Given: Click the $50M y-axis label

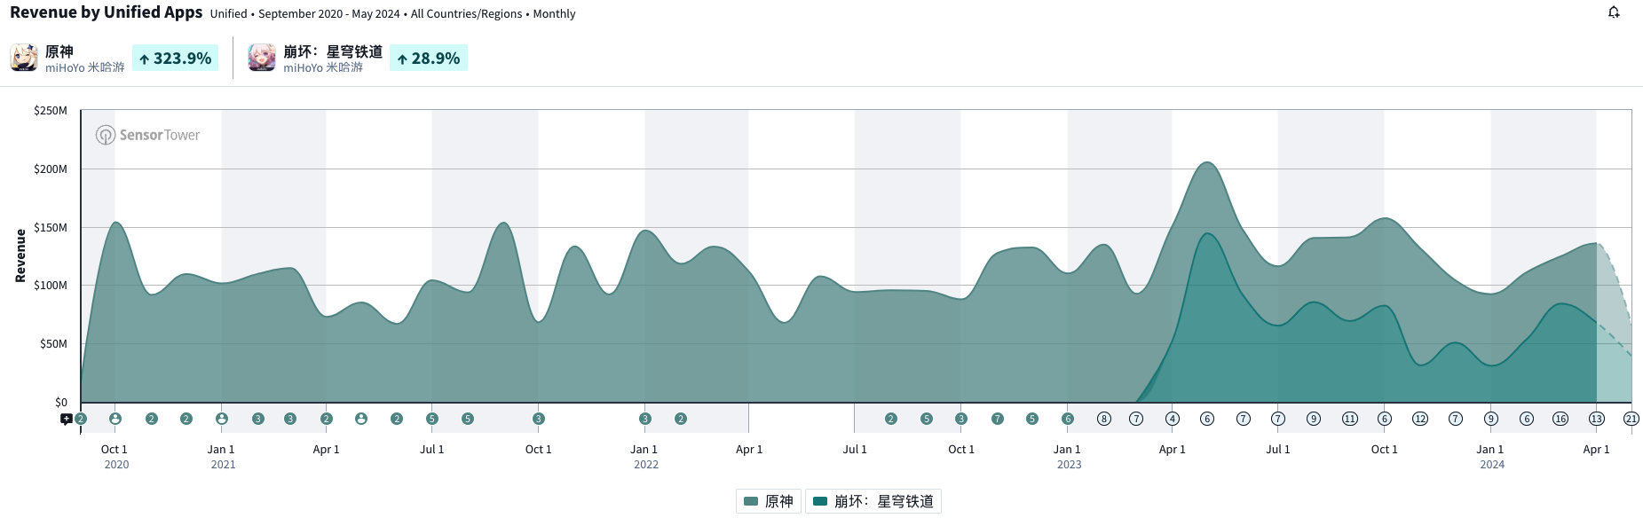Looking at the screenshot, I should pyautogui.click(x=53, y=344).
